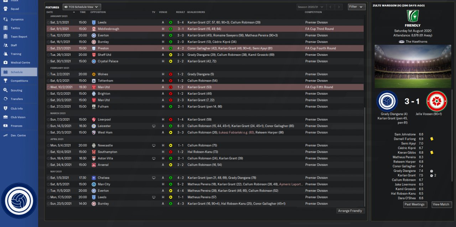Click the TV icon on Chelsea fixture
456x227 pixels.
pos(154,178)
